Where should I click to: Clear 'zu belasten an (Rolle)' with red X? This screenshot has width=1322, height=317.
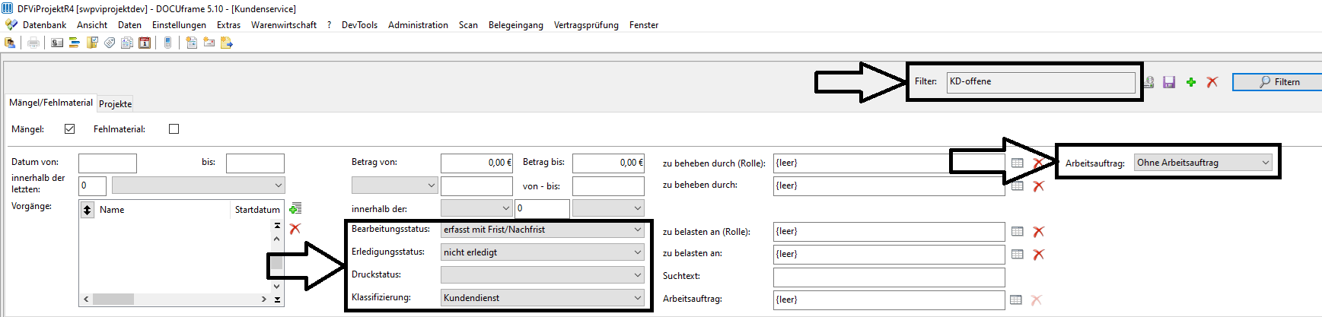pos(1039,231)
